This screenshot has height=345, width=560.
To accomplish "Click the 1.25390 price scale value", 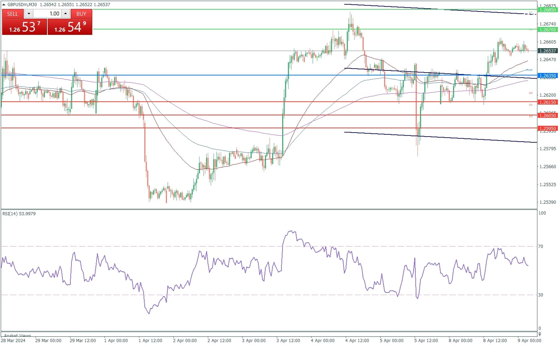I will tap(548, 202).
